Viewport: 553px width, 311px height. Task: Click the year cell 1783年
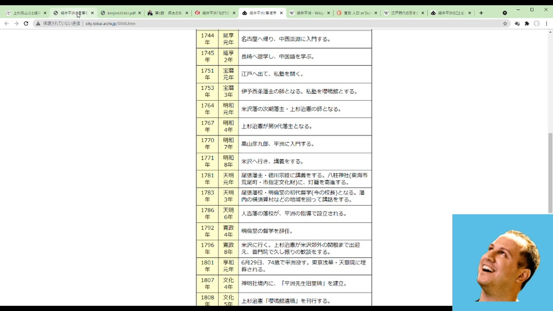(x=207, y=196)
